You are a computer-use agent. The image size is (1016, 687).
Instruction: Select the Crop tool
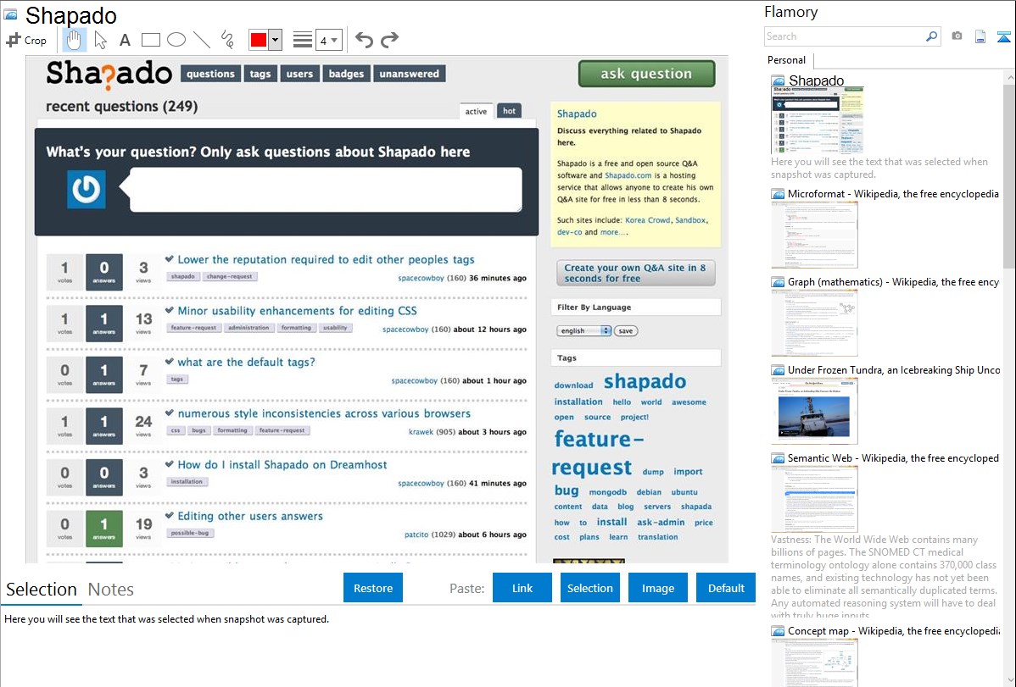click(x=26, y=40)
